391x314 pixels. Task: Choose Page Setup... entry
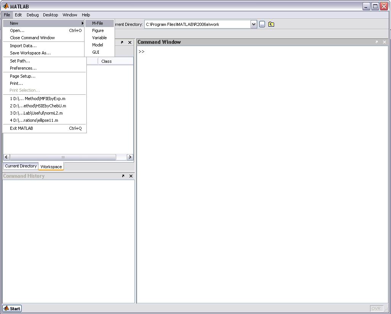point(45,76)
